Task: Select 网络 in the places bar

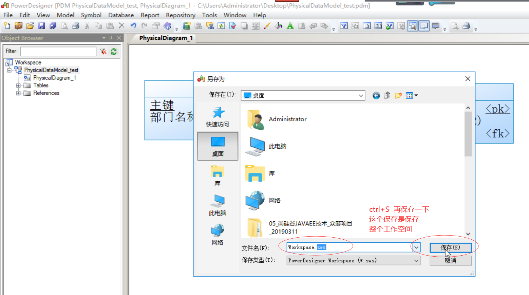Action: (x=218, y=235)
